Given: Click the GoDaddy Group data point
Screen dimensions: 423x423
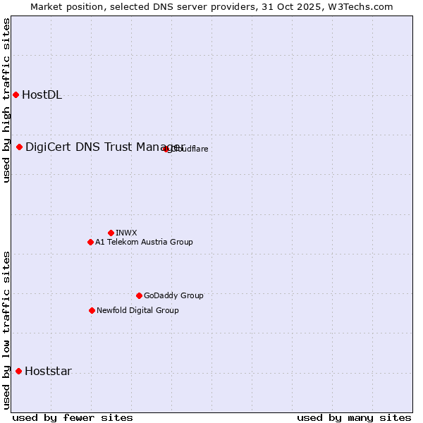Looking at the screenshot, I should tap(139, 295).
